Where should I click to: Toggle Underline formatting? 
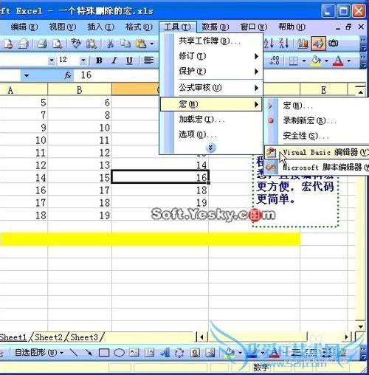click(129, 61)
